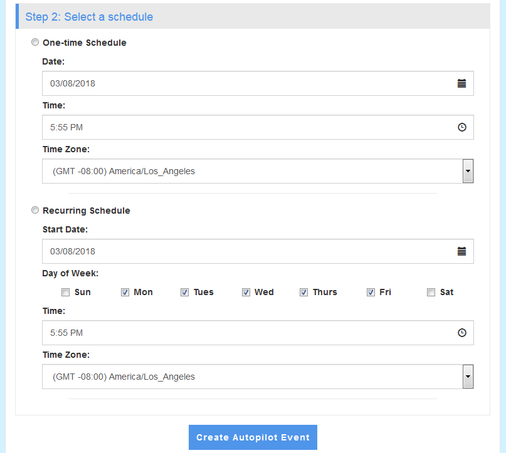Open the calendar picker for Start Date
The width and height of the screenshot is (506, 453).
pos(462,251)
